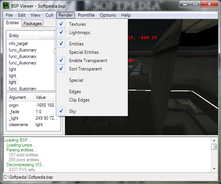Viewport: 221px width, 184px height.
Task: Click the '3337 PVS sets.' log line
Action: (22, 170)
